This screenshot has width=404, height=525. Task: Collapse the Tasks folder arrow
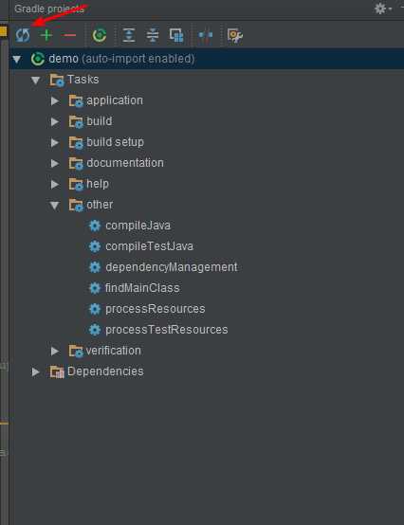[x=35, y=80]
